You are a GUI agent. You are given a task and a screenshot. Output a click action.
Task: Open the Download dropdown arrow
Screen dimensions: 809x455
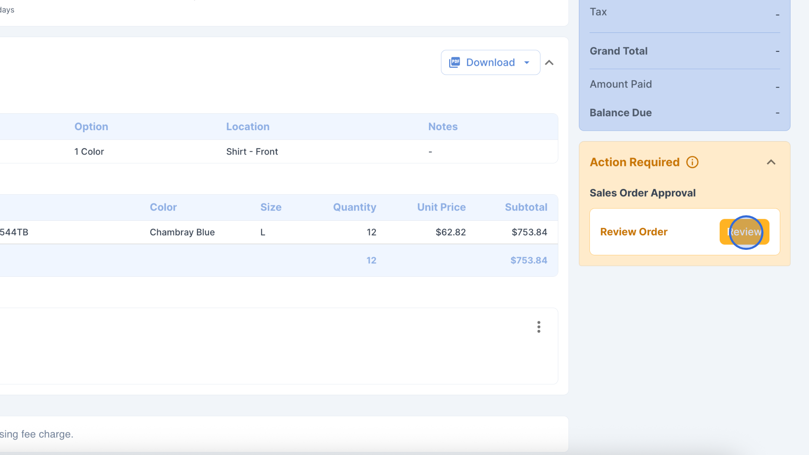click(x=527, y=62)
